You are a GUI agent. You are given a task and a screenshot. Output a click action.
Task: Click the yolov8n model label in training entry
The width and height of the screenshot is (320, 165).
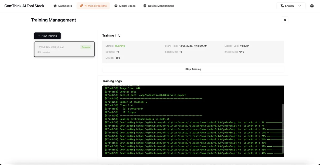(x=43, y=52)
